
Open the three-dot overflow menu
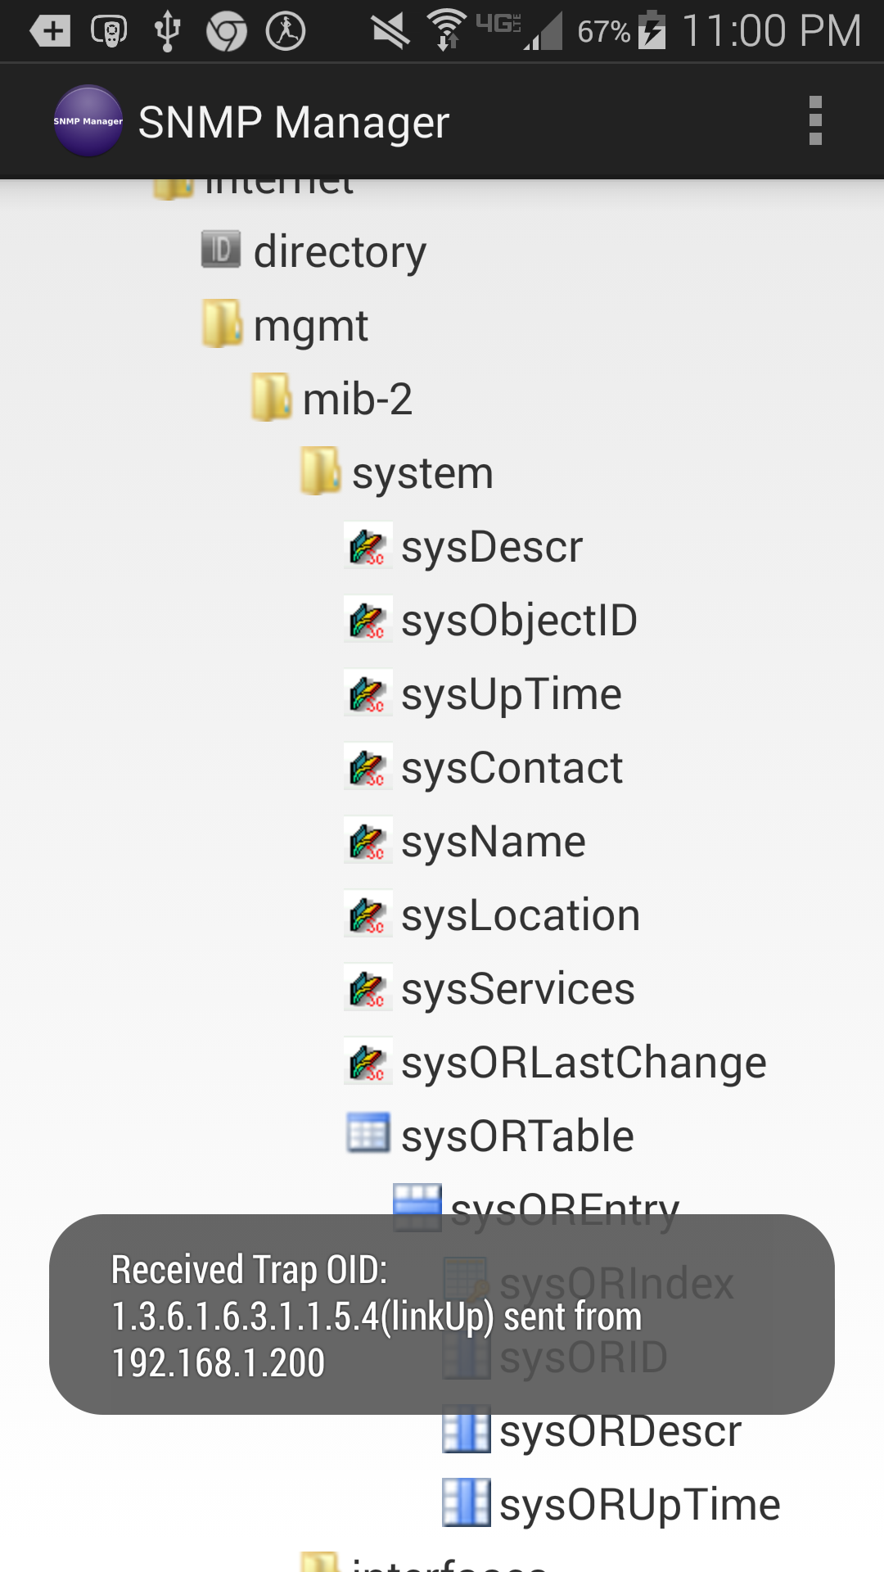[x=814, y=121]
